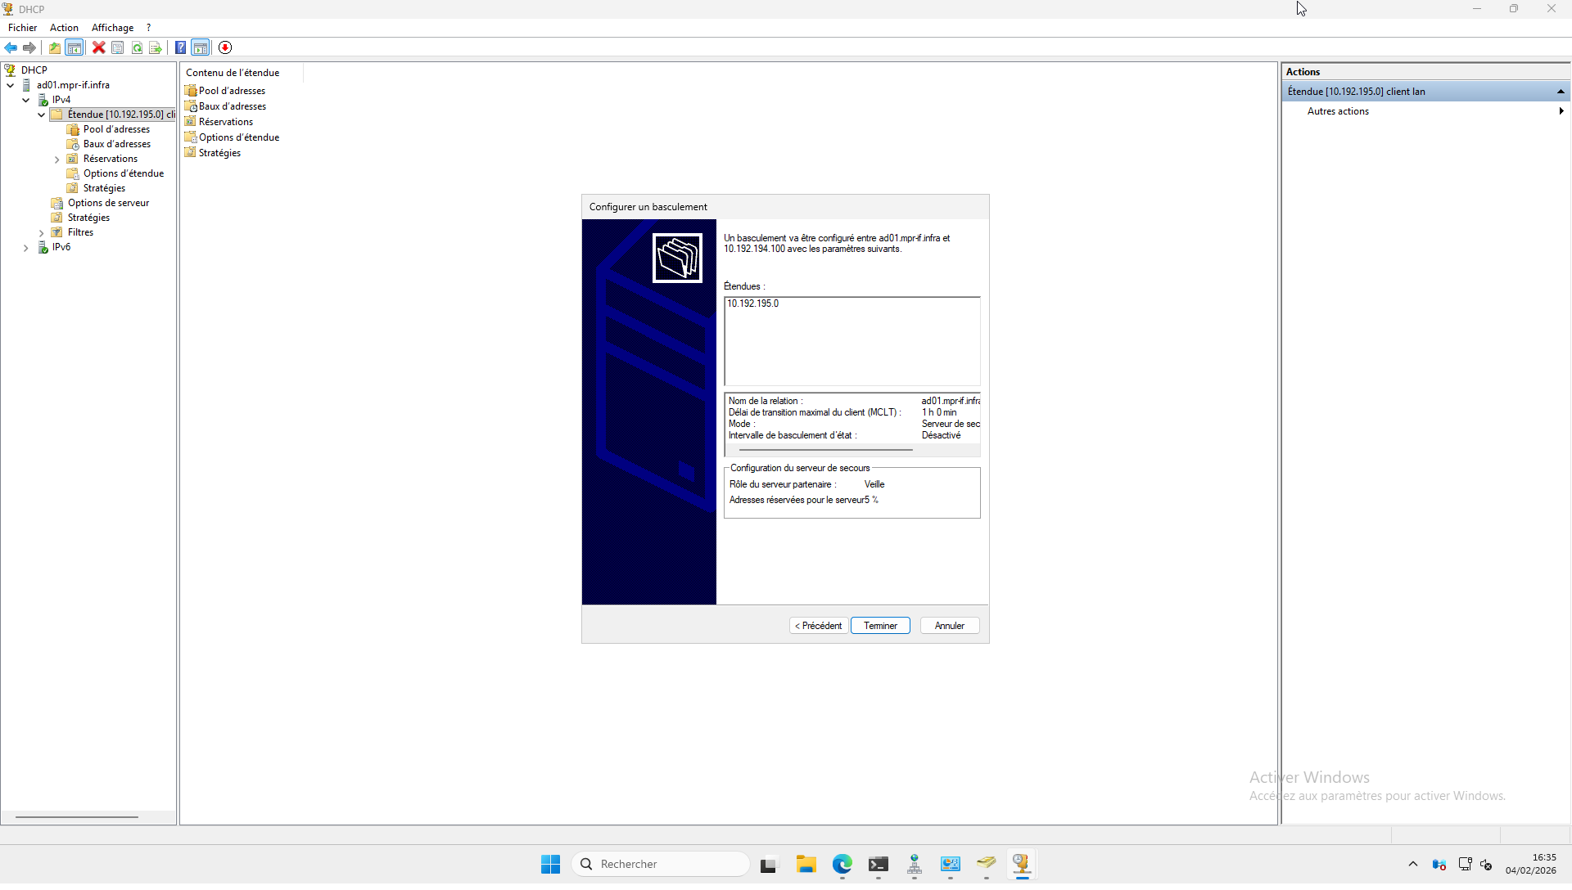Click the blue Back arrow toolbar icon
The height and width of the screenshot is (890, 1572).
click(x=11, y=47)
